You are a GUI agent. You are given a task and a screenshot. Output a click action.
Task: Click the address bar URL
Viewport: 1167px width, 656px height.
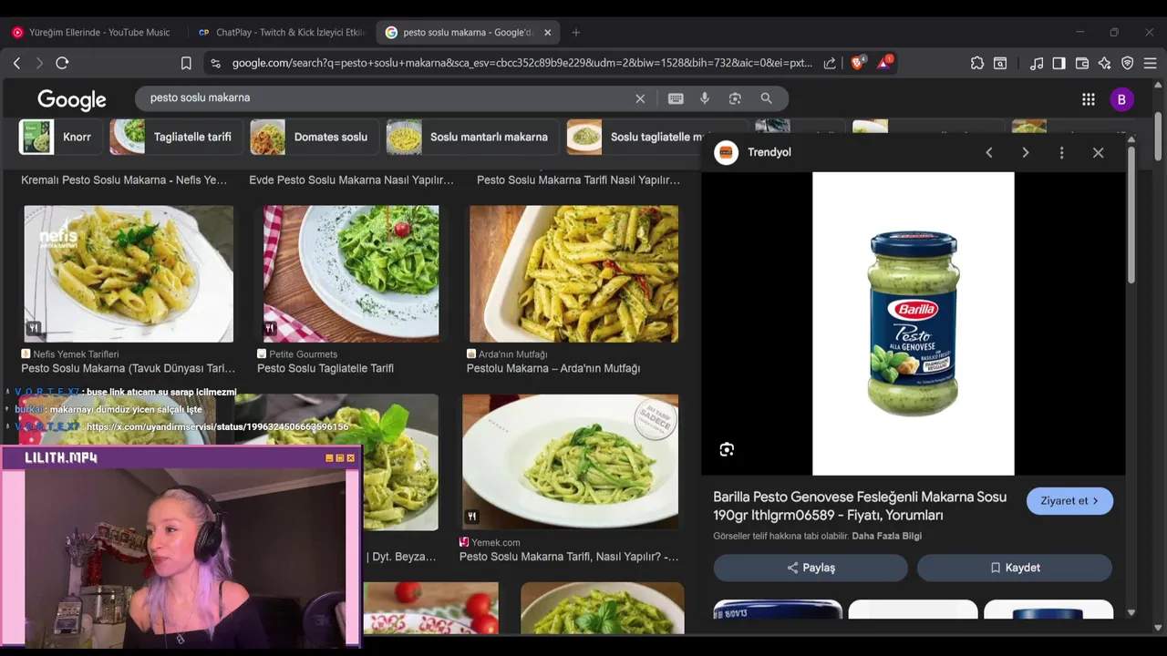pyautogui.click(x=522, y=63)
